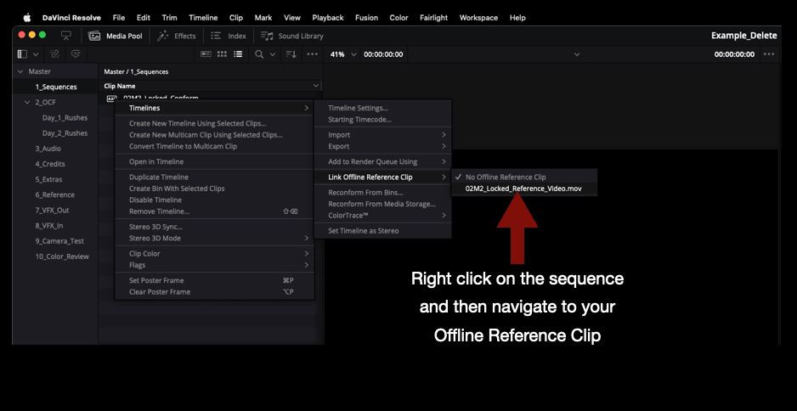Click the left viewer timecode 00:00:00:00
Screen dimensions: 797x411
(x=383, y=54)
